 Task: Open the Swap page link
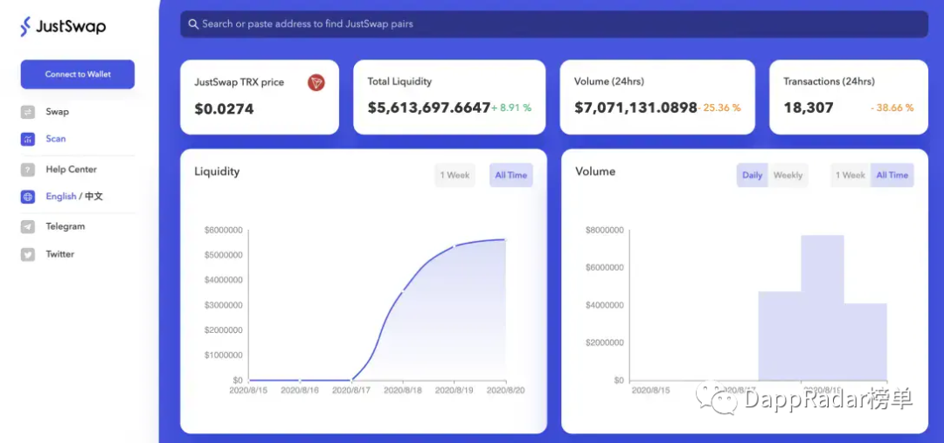(x=57, y=112)
